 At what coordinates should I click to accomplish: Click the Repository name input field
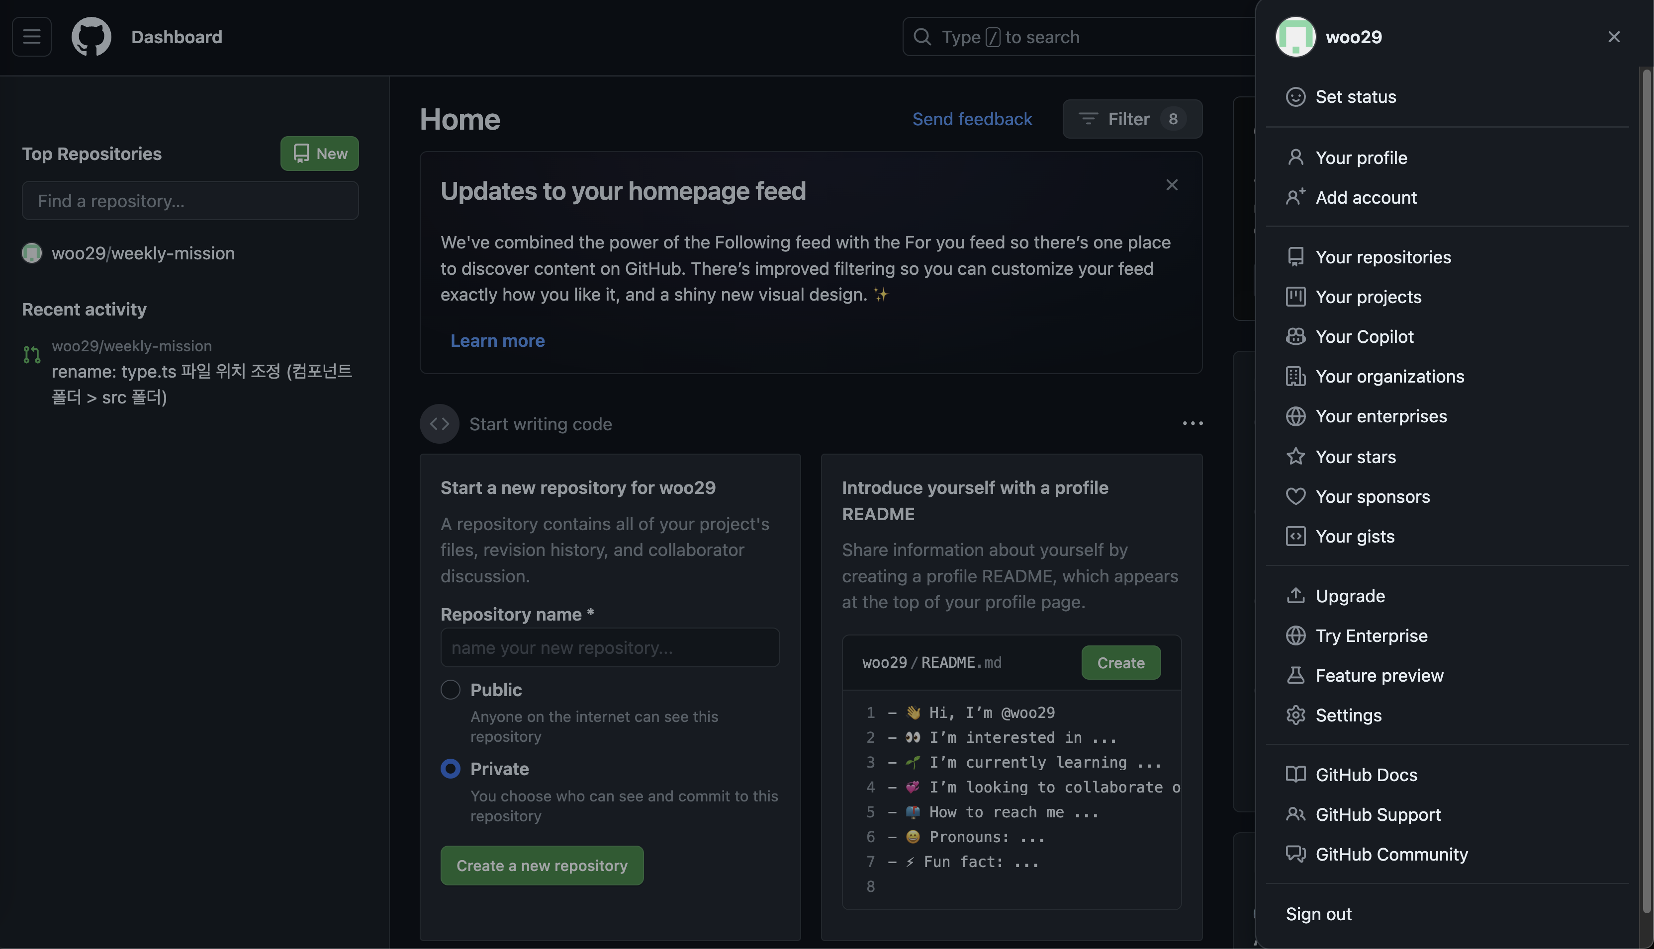pyautogui.click(x=609, y=647)
